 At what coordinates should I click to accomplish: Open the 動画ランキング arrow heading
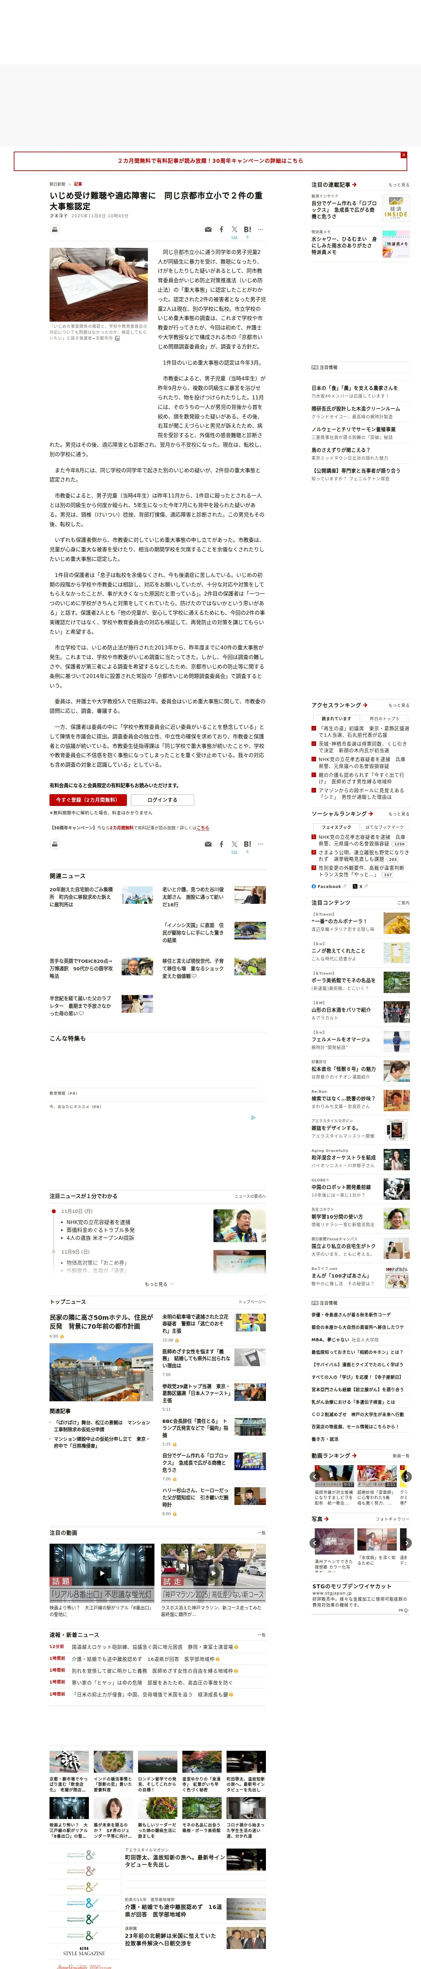click(333, 1455)
